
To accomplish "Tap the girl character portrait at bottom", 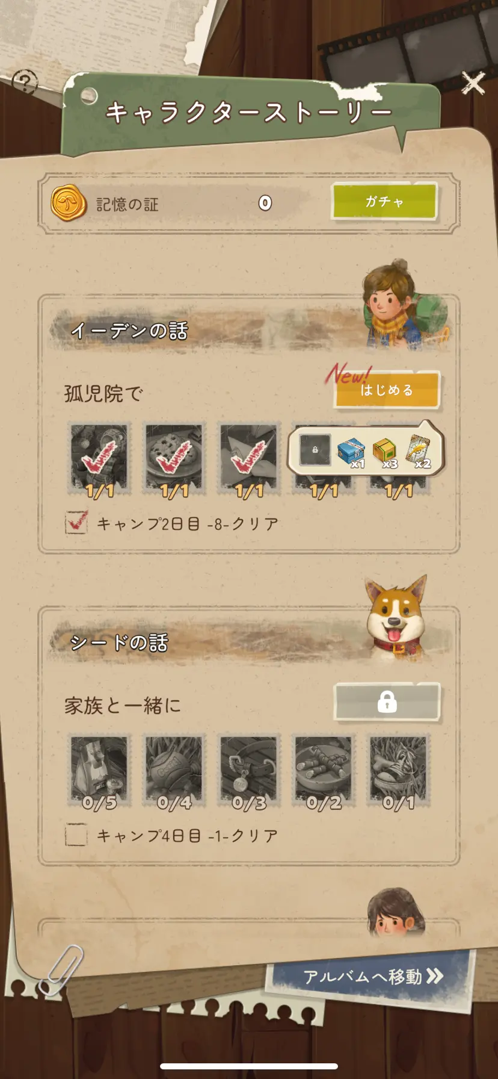I will point(395,912).
